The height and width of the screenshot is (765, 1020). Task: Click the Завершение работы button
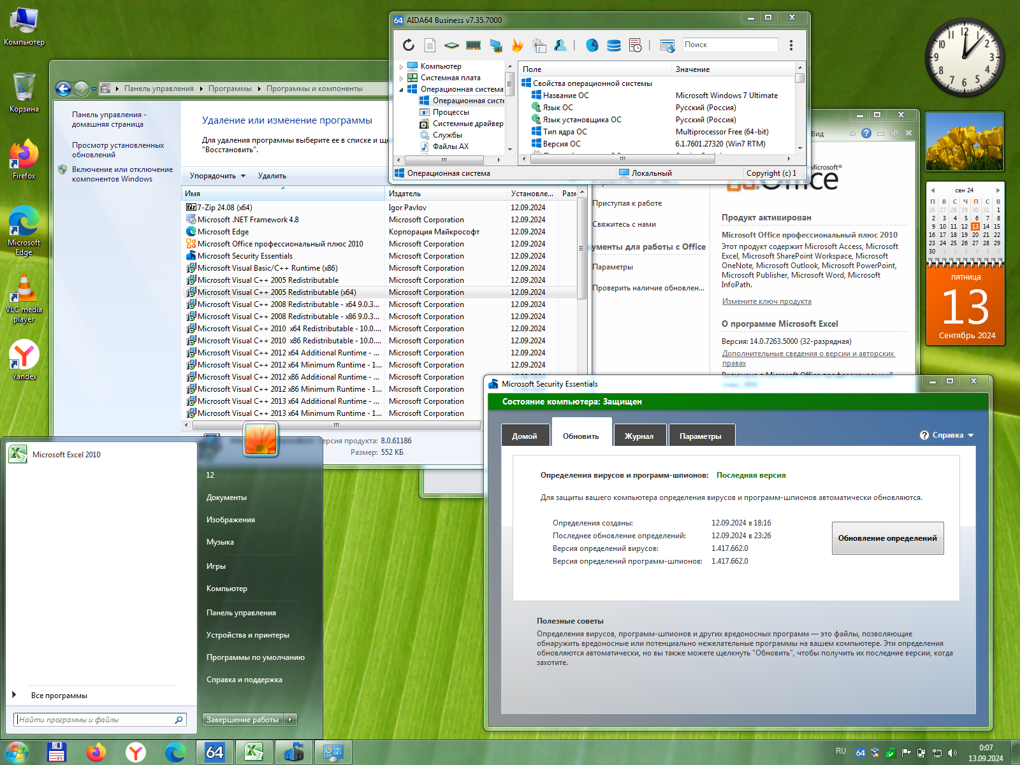(x=243, y=720)
